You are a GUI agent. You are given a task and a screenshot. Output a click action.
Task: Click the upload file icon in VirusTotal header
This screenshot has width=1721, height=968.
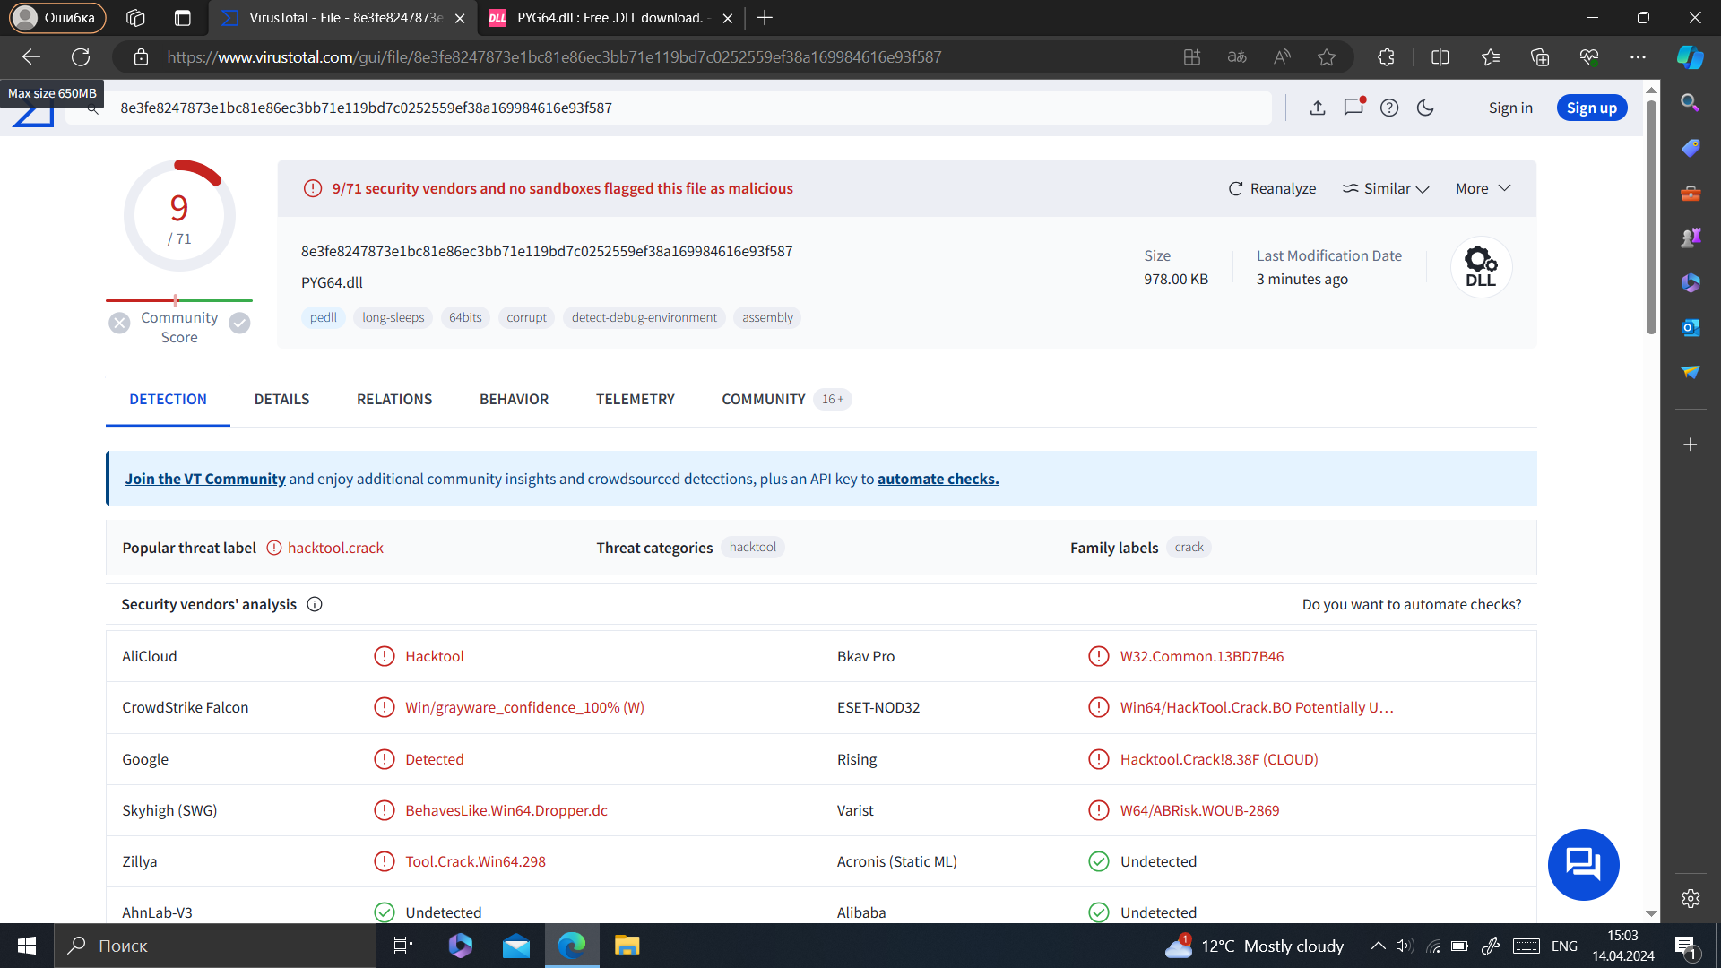(1317, 108)
